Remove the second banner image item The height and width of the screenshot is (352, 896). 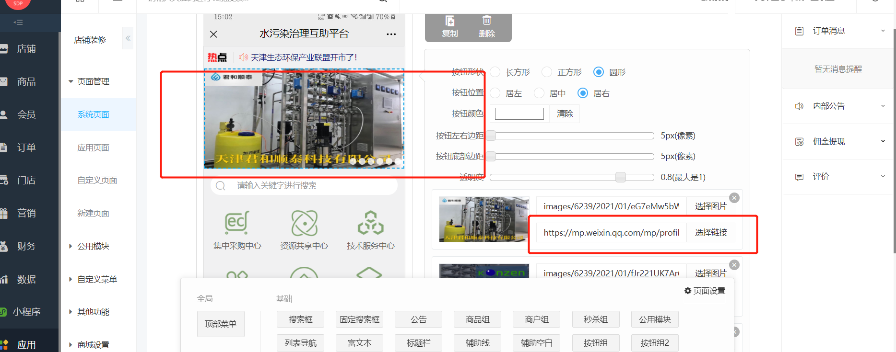(734, 265)
